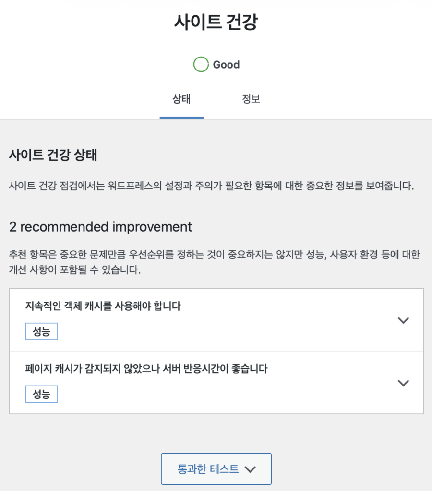Expand the persistent object cache item chevron

(x=404, y=321)
